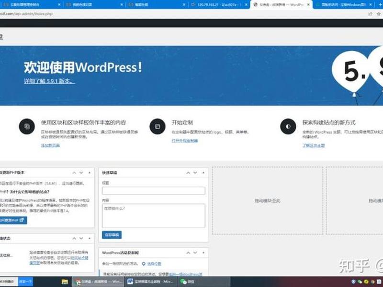The width and height of the screenshot is (383, 287).
Task: Click the first empty widget drop zone
Action: pos(268,201)
